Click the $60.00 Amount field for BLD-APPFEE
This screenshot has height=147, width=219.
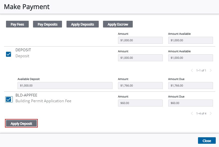[140, 103]
